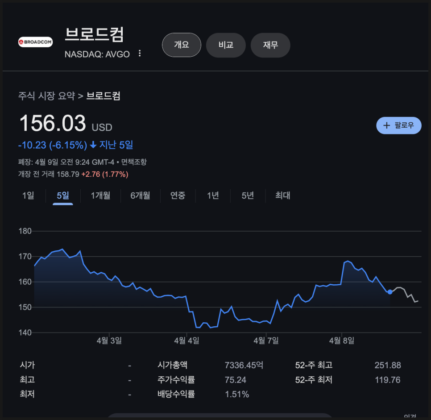Click the 배당수익률 value 1.51%
The height and width of the screenshot is (420, 431).
(x=236, y=395)
